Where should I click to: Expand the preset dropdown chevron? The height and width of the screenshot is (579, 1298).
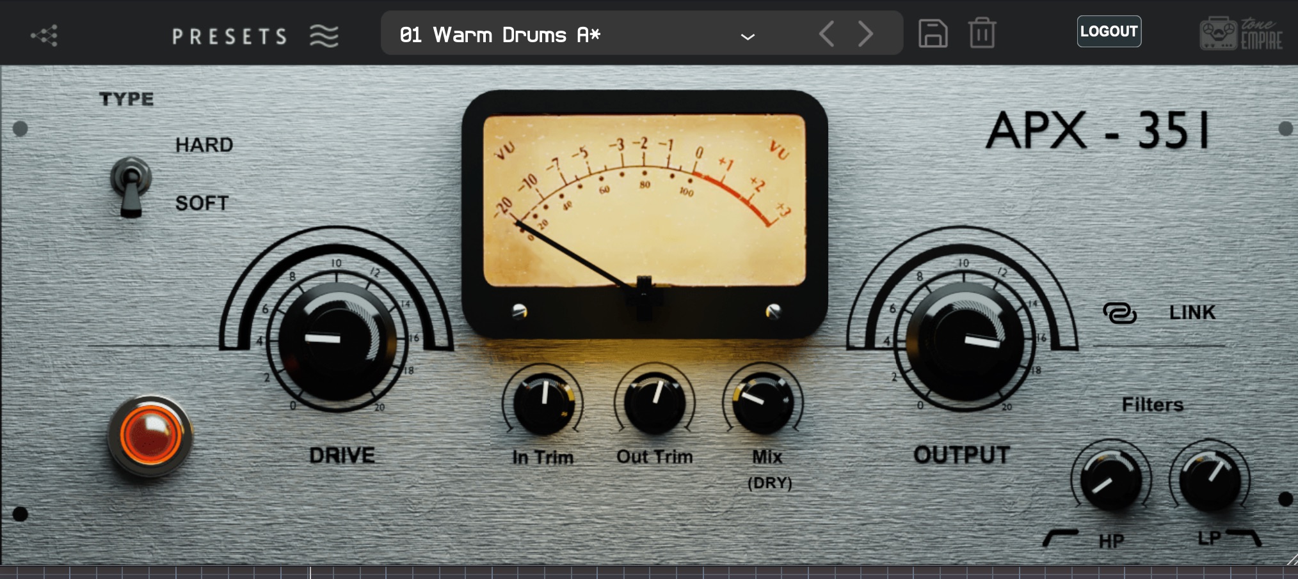747,36
